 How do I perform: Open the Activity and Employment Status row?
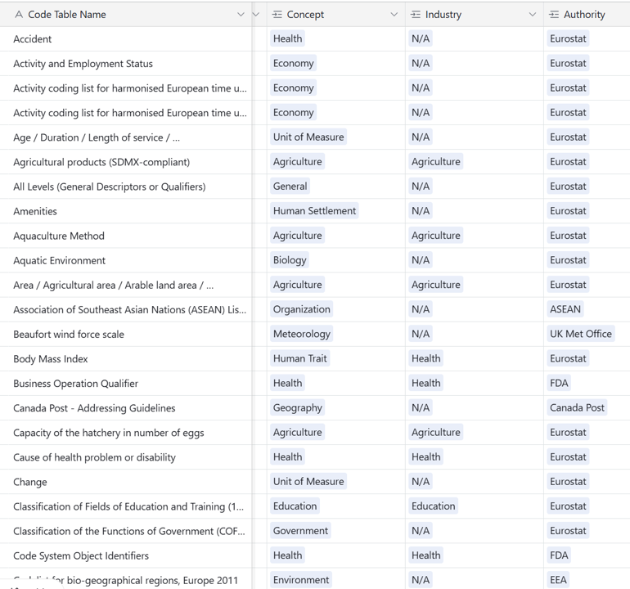(83, 64)
